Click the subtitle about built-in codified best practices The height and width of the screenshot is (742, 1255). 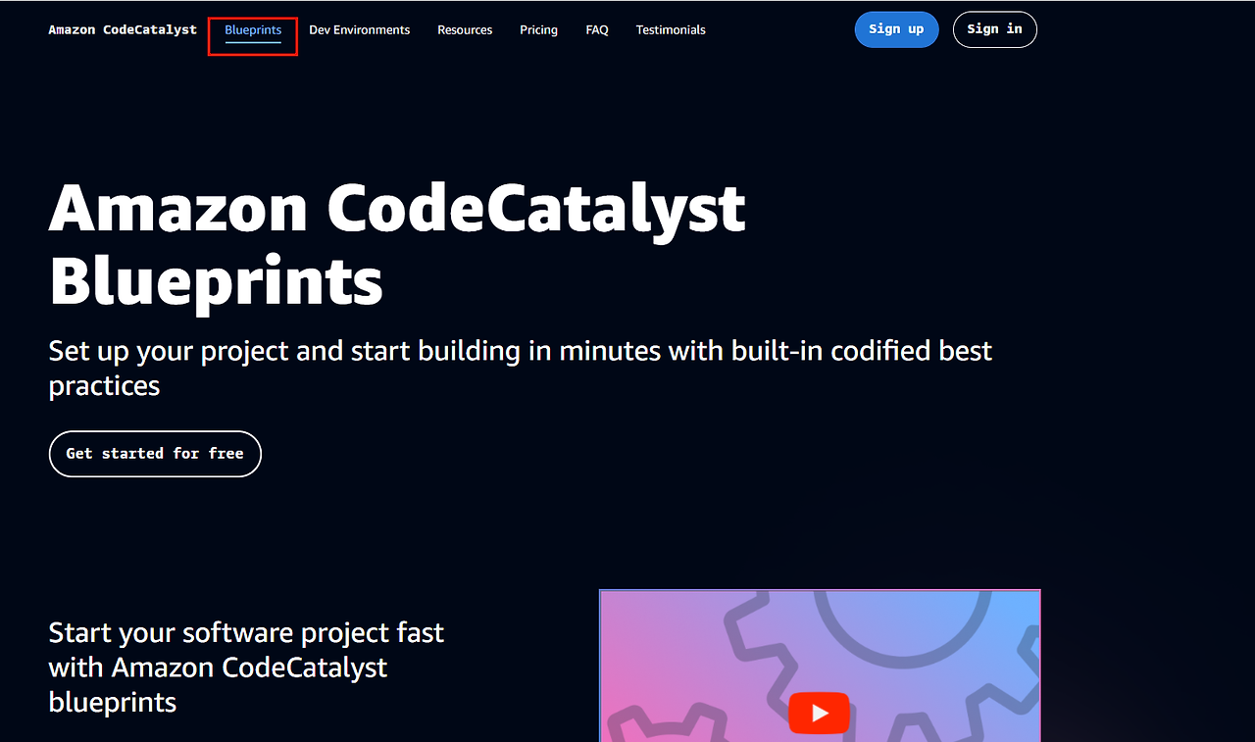click(x=520, y=368)
